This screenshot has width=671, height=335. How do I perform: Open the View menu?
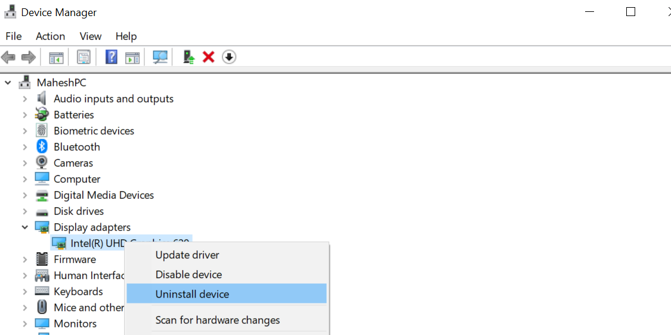(90, 36)
